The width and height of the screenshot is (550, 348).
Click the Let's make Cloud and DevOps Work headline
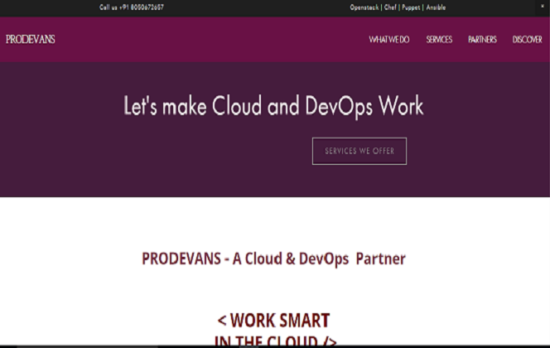pyautogui.click(x=273, y=106)
